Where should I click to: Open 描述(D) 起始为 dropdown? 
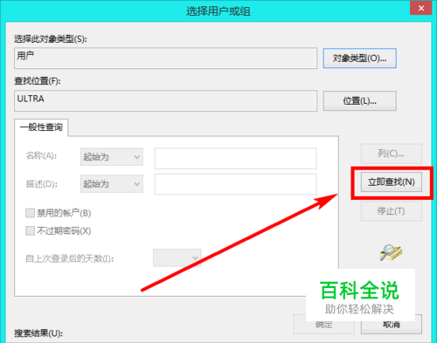[x=112, y=183]
